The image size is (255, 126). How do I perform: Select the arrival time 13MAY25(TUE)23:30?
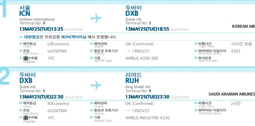(147, 97)
